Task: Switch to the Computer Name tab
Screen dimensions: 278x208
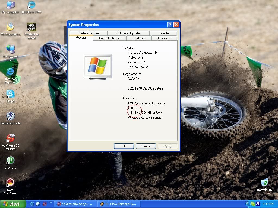Action: [109, 38]
